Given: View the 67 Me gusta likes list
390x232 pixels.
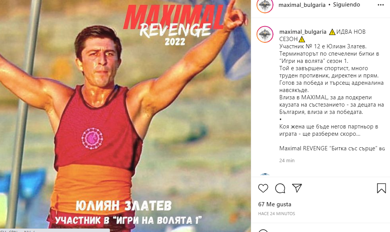Looking at the screenshot, I should 275,204.
